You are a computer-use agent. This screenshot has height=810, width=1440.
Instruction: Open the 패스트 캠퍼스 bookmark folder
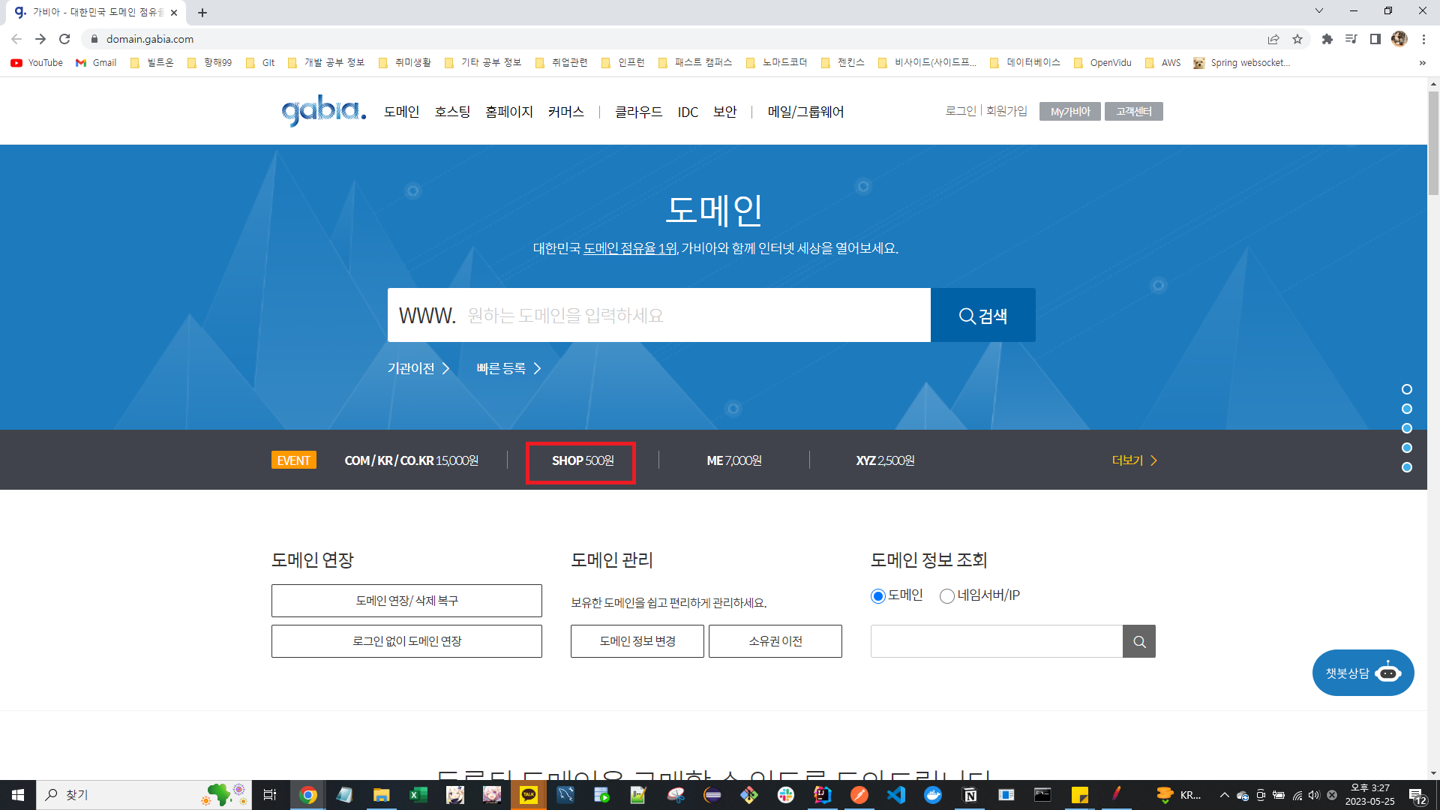(695, 63)
